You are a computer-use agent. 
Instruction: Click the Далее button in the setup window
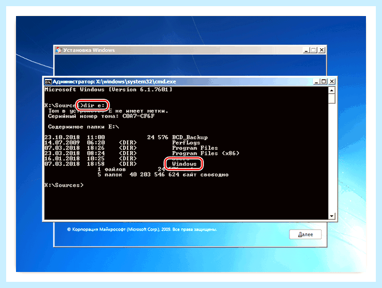click(x=305, y=234)
